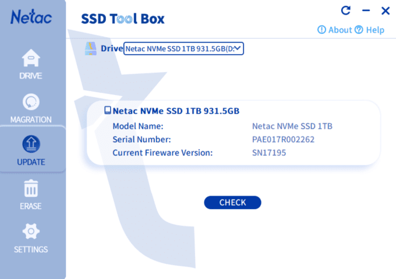Click the 'Current Fireware Version:' label
Image resolution: width=396 pixels, height=279 pixels.
[x=162, y=153]
